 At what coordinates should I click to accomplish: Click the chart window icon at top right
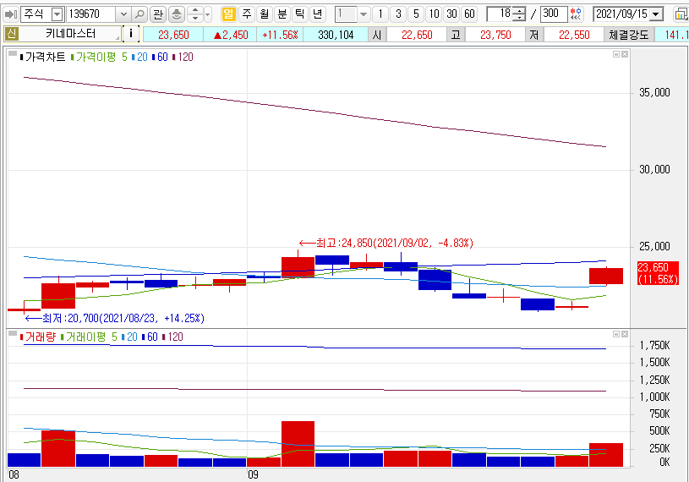point(681,14)
